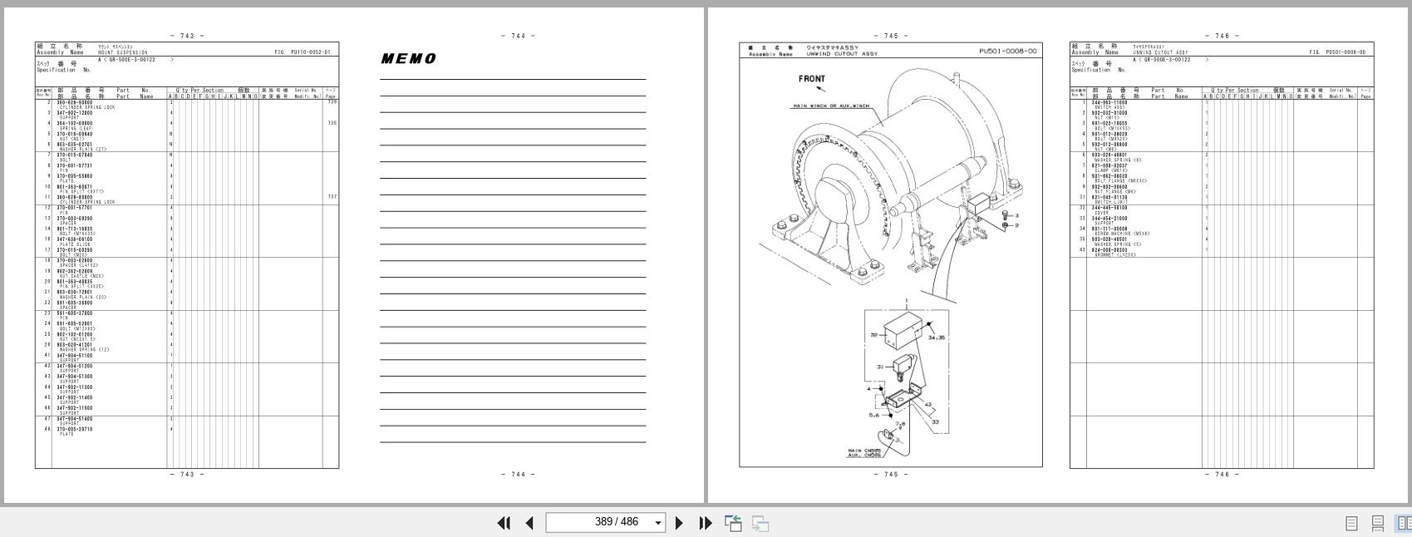
Task: Click part number 347-902-12000 SUPPORT
Action: [x=75, y=113]
